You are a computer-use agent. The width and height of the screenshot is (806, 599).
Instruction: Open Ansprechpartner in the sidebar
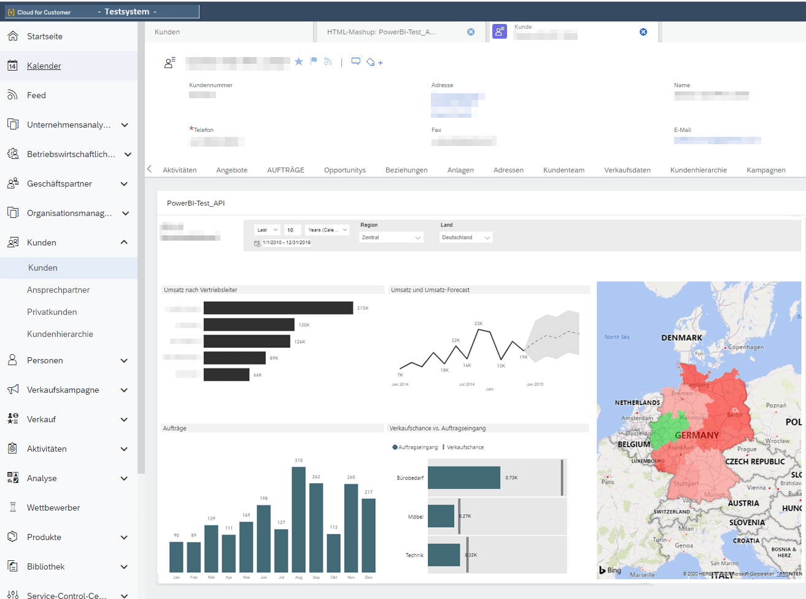[58, 290]
